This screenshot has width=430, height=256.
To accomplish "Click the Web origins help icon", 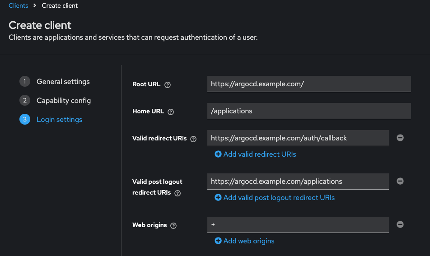I will click(x=174, y=225).
